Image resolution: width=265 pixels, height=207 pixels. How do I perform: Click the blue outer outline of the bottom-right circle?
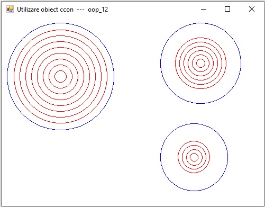(160, 157)
